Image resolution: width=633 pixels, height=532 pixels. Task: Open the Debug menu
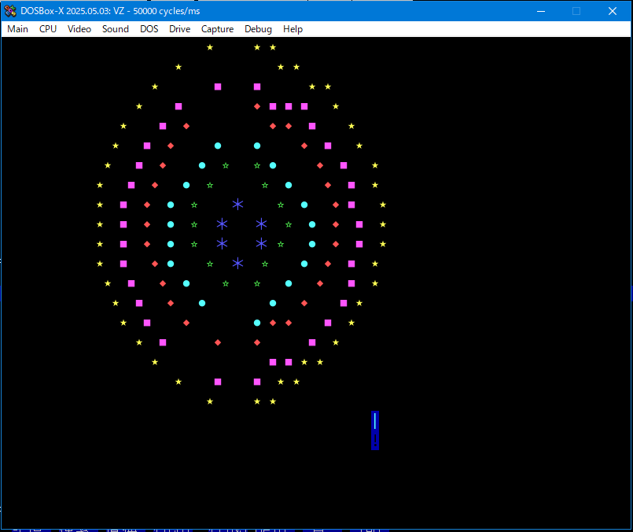(258, 29)
